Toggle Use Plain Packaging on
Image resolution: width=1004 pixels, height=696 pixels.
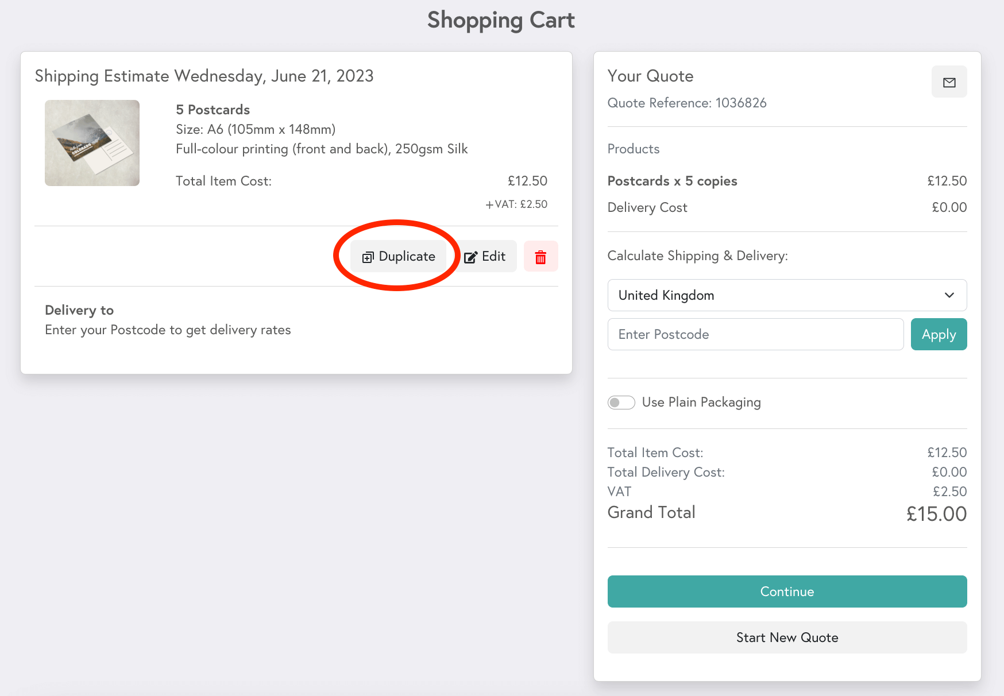[621, 403]
